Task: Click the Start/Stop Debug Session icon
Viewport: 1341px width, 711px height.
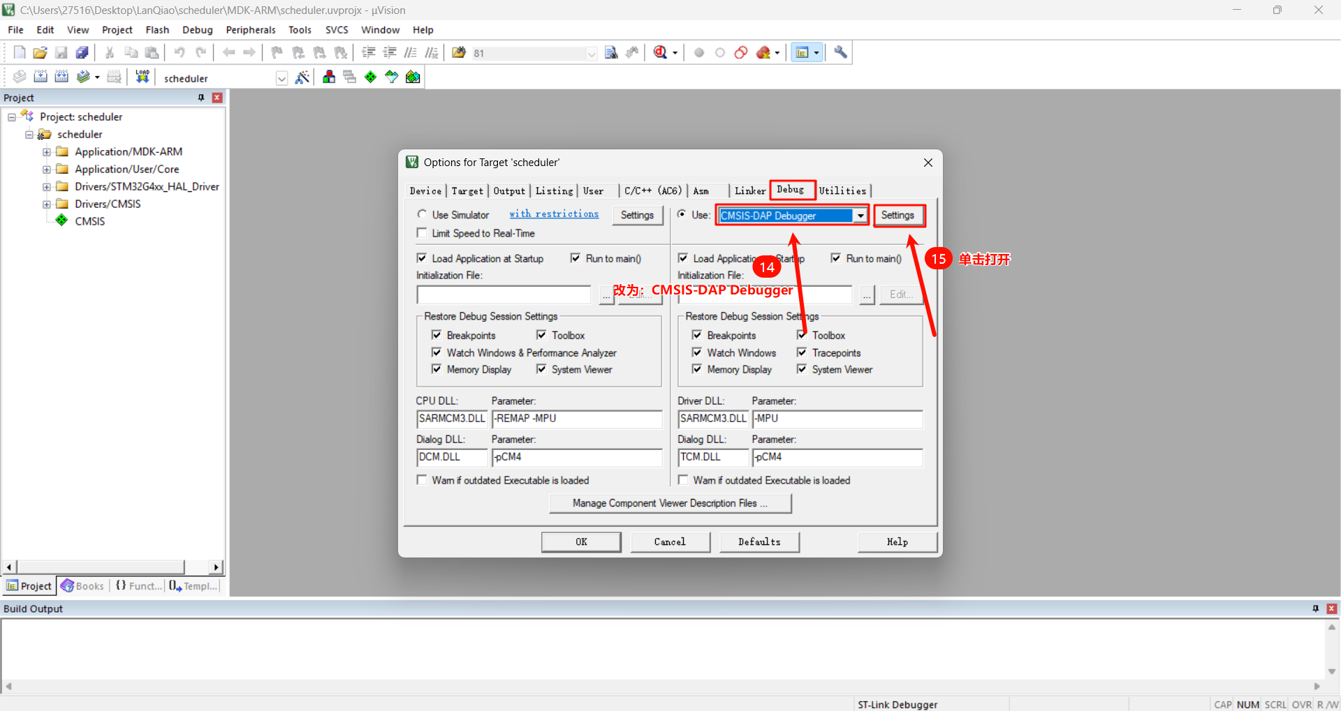Action: coord(660,52)
